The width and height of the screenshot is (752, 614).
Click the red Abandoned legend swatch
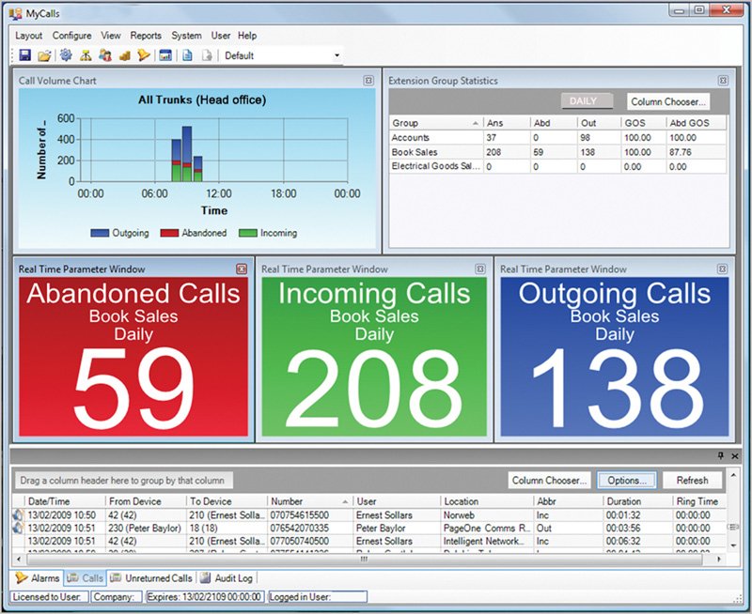click(169, 233)
